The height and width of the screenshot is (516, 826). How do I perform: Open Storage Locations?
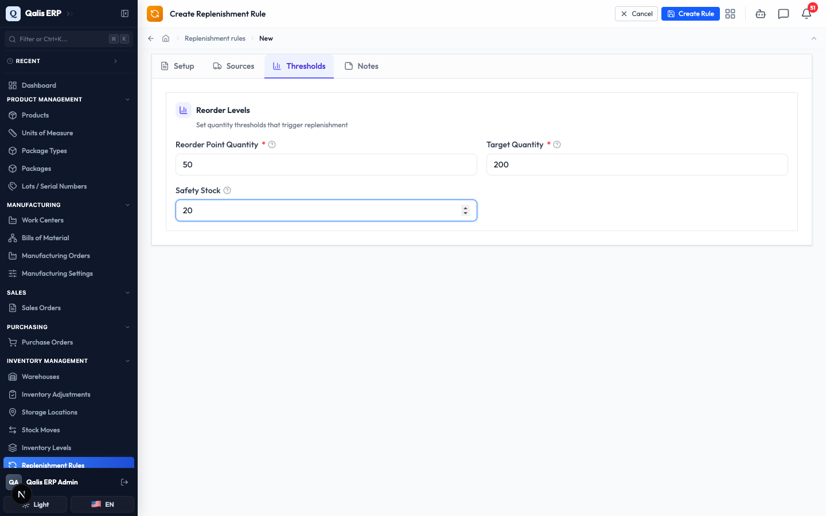[69, 412]
